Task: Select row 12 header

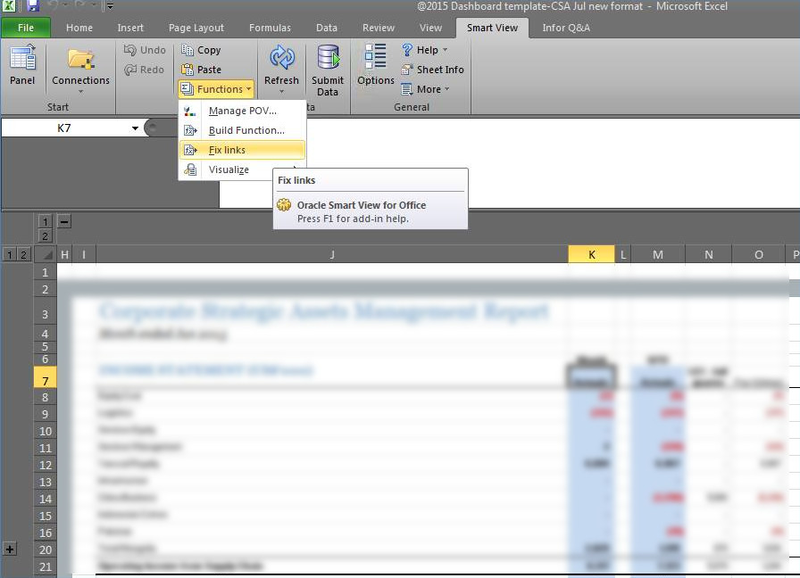Action: pyautogui.click(x=45, y=465)
